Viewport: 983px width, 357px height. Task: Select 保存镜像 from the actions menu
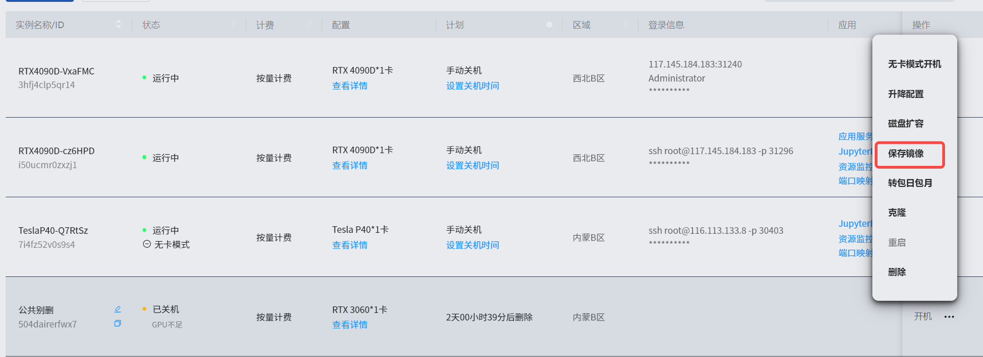[906, 154]
